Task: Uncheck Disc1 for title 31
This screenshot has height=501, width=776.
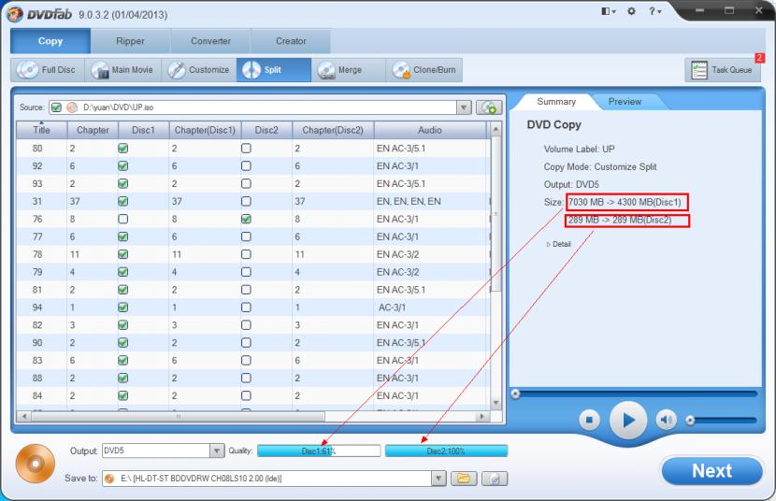Action: (123, 201)
